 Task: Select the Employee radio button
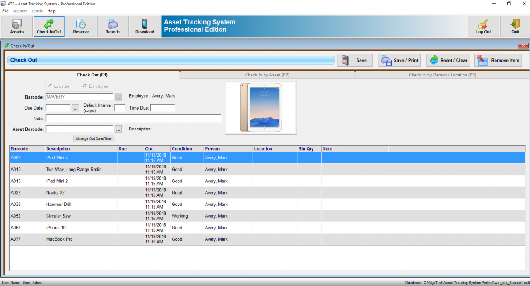(85, 86)
